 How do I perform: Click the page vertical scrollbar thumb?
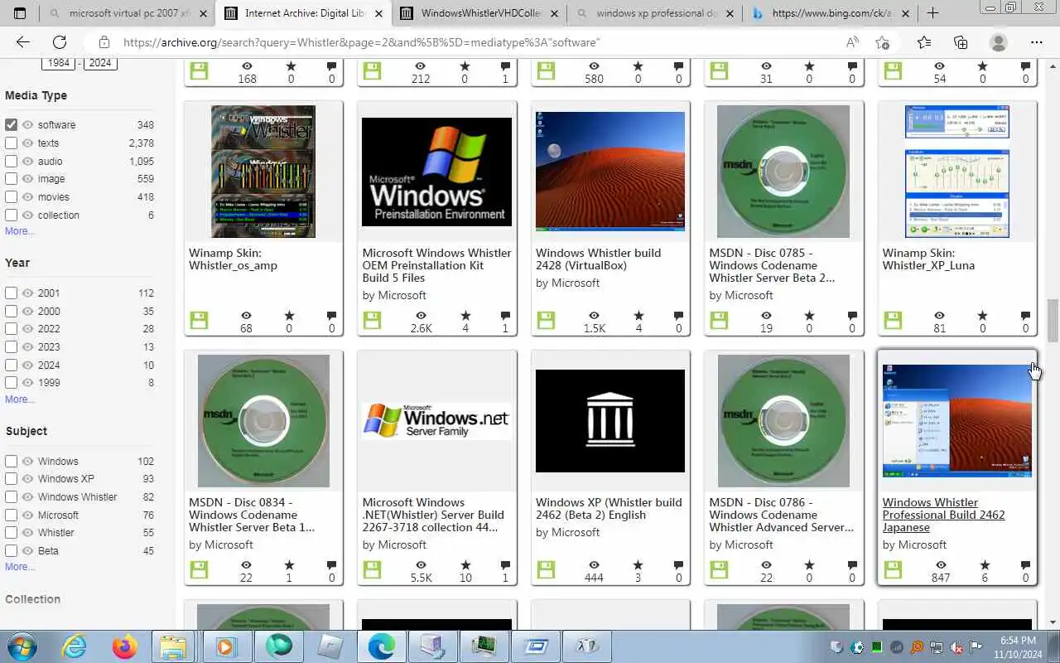[x=1053, y=321]
